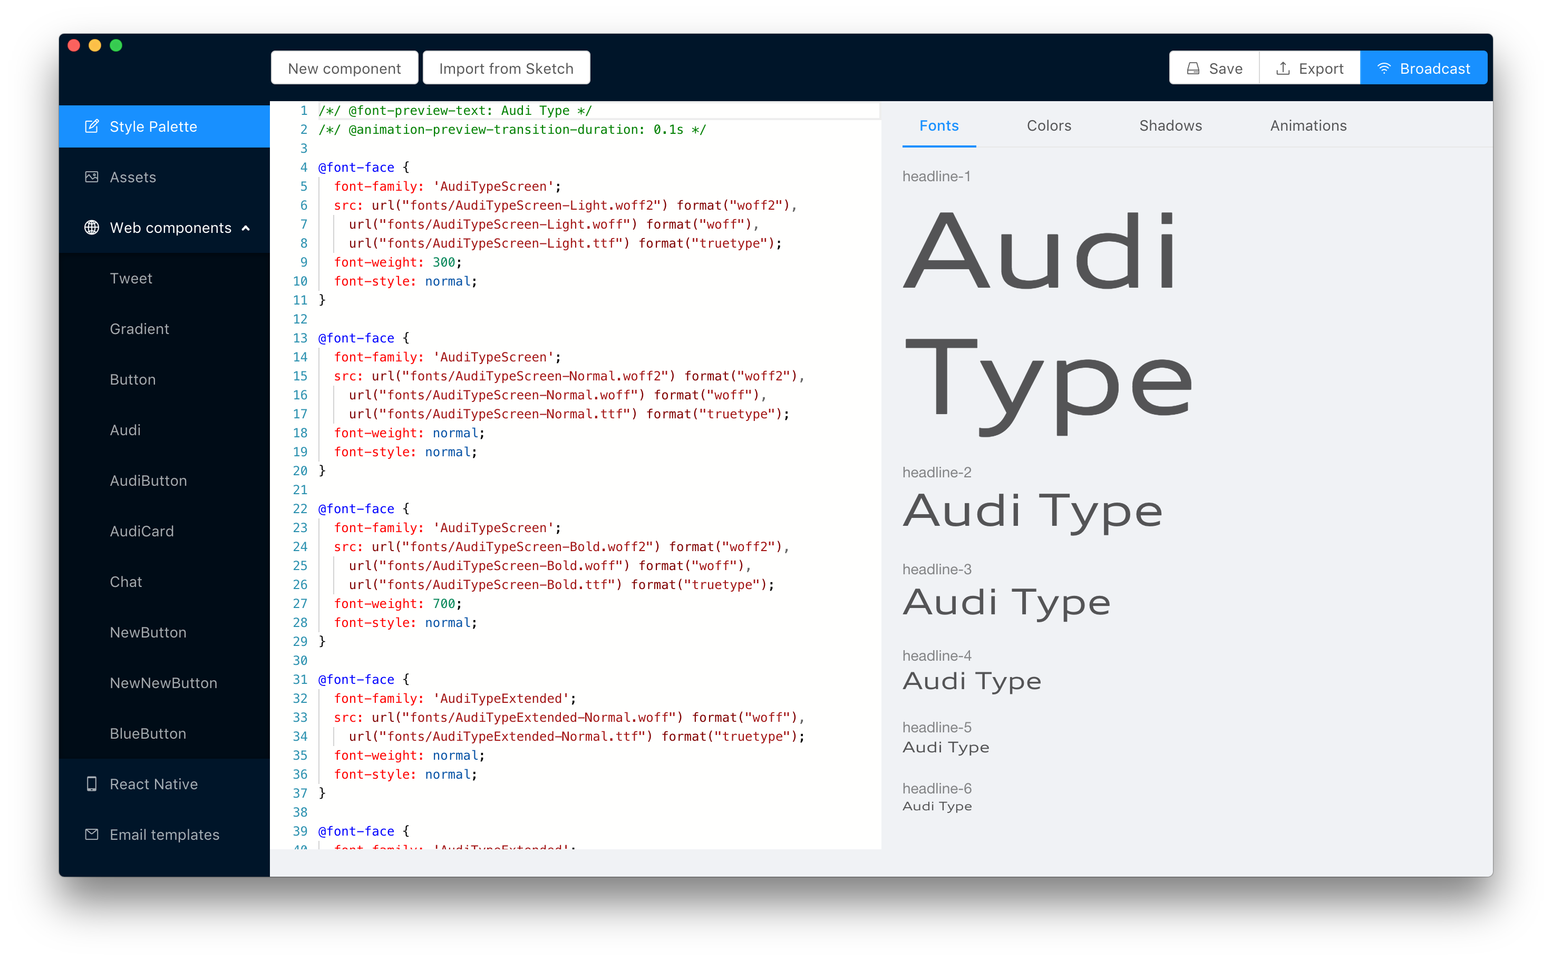The width and height of the screenshot is (1552, 961).
Task: Open the AudiCard component
Action: 164,531
